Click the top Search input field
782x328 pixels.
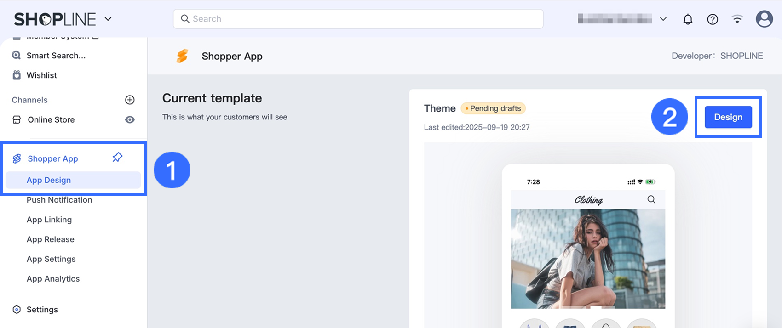[x=358, y=19]
